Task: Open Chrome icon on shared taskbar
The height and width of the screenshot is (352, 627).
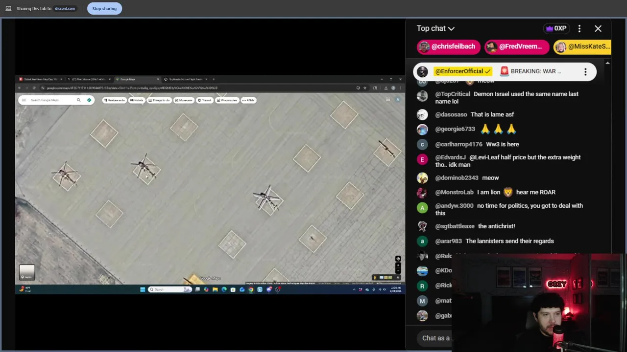Action: (x=251, y=289)
